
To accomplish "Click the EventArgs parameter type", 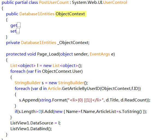I will click(x=100, y=54).
